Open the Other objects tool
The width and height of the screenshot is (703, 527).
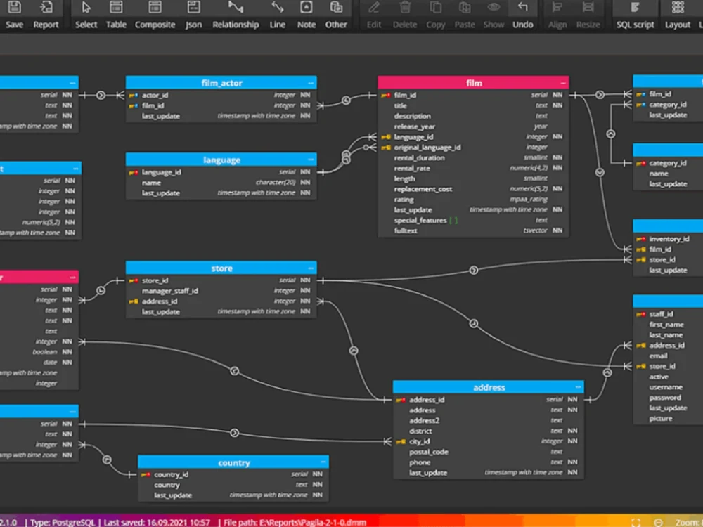tap(336, 15)
